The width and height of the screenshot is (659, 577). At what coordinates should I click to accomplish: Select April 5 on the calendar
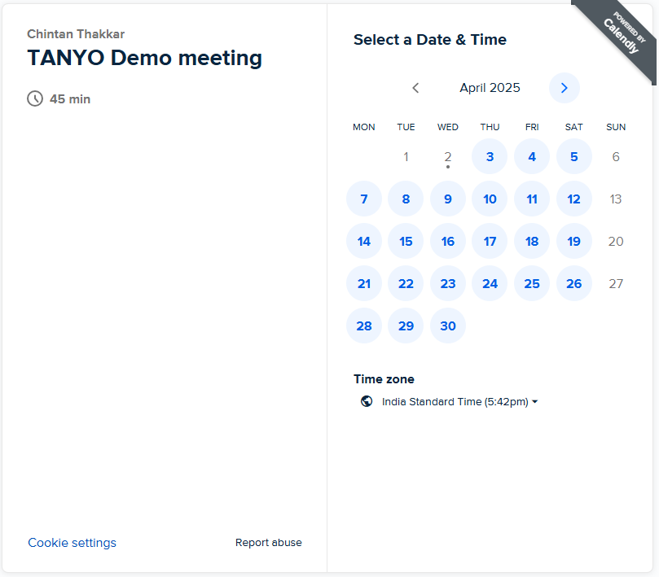(573, 156)
